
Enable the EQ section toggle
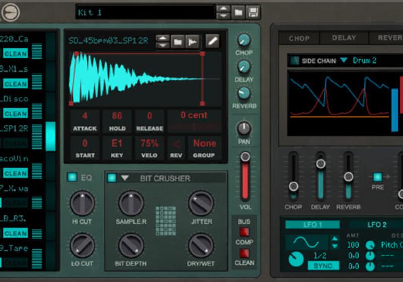click(72, 177)
